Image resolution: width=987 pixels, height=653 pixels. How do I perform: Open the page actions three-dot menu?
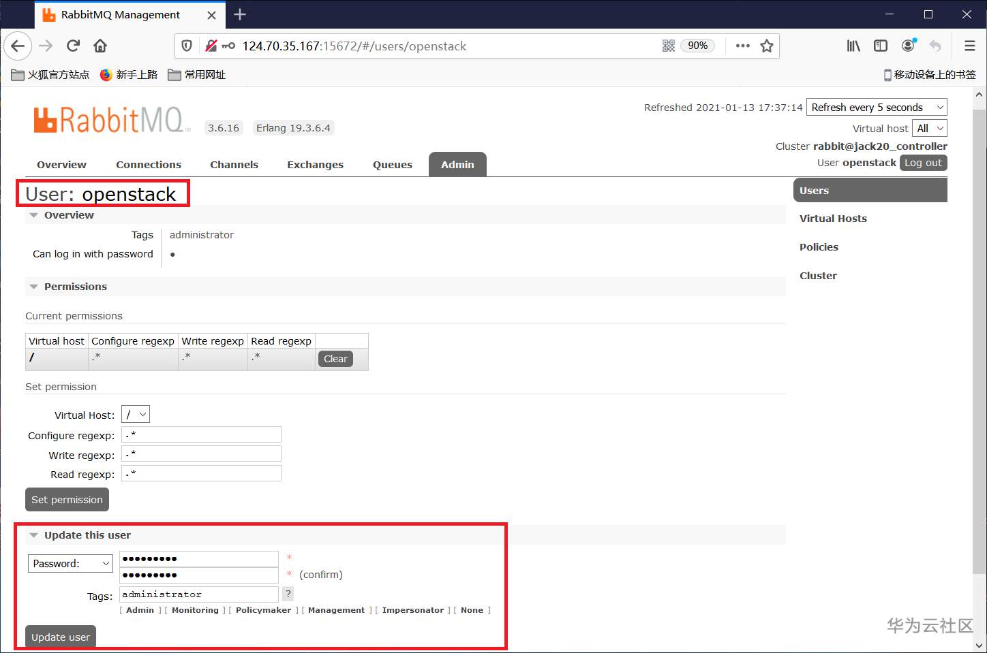[743, 46]
